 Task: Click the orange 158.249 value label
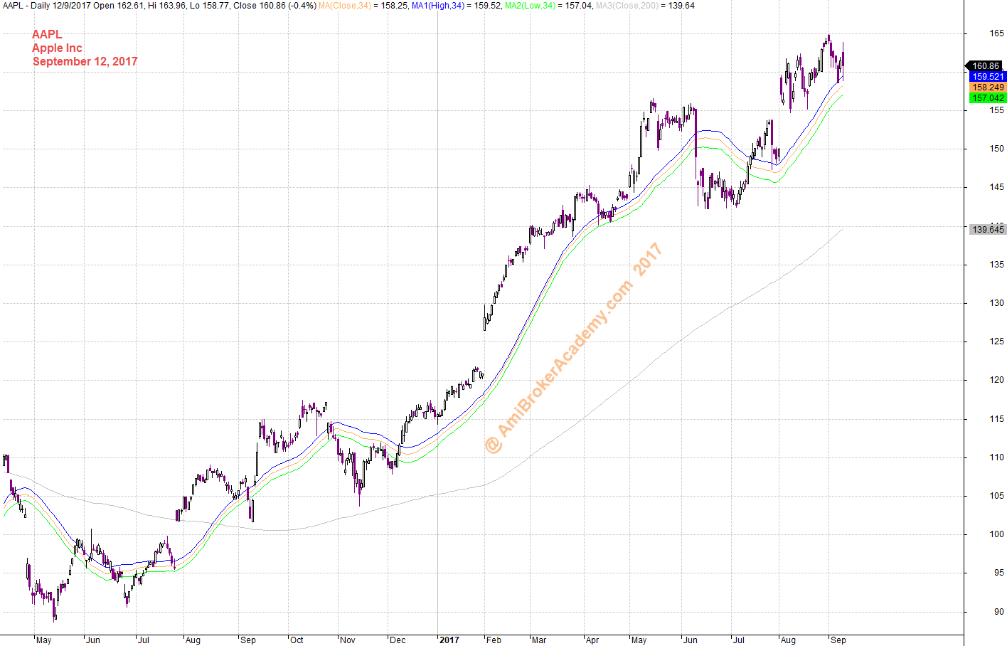coord(988,88)
